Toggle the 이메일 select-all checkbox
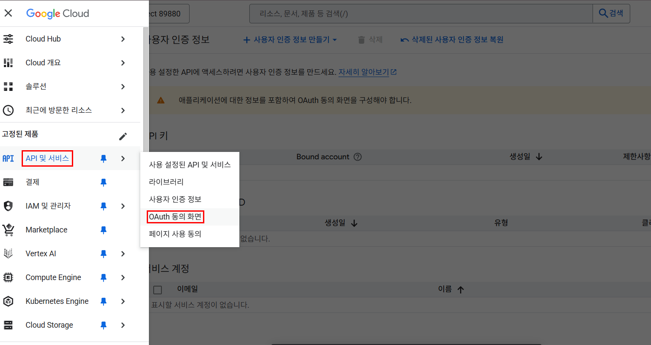 click(158, 290)
